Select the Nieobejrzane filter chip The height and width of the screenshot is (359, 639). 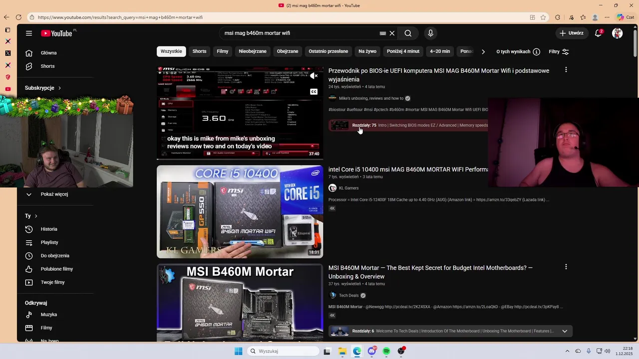point(253,51)
